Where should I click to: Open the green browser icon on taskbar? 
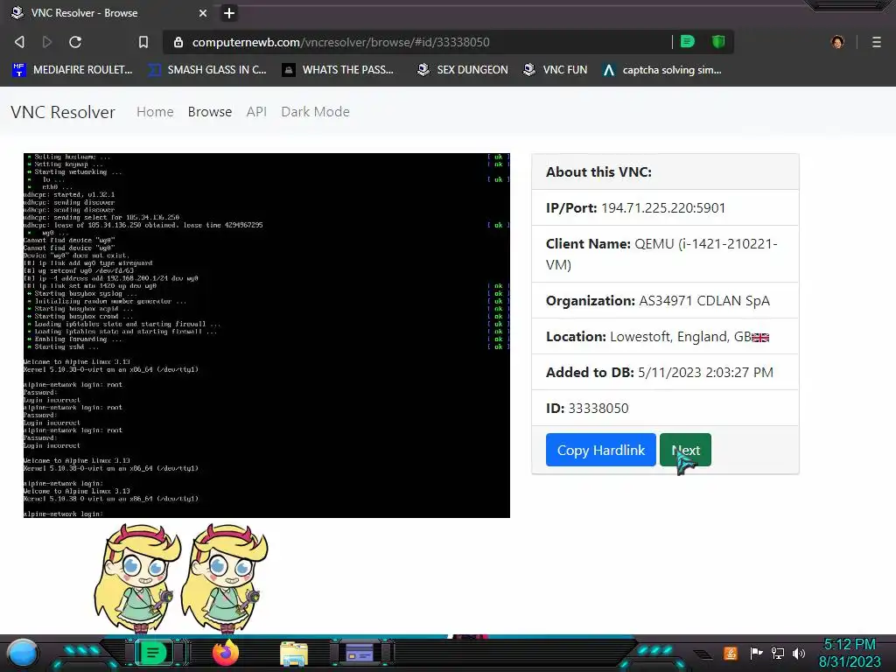coord(152,653)
